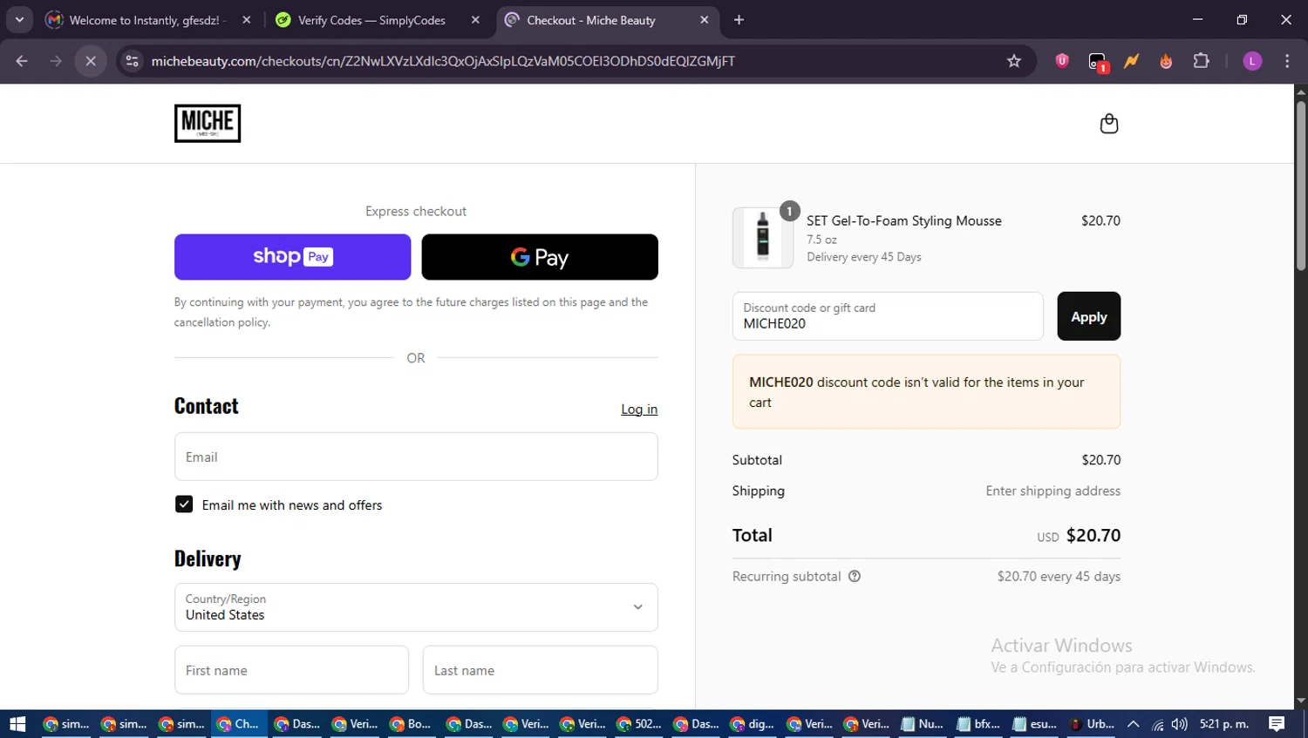Go forward with the browser arrow
This screenshot has height=738, width=1308.
[x=56, y=61]
